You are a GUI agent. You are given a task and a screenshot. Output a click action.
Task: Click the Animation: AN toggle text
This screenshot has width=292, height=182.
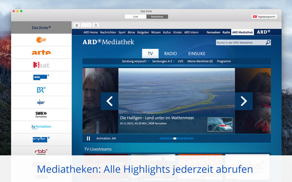click(106, 139)
